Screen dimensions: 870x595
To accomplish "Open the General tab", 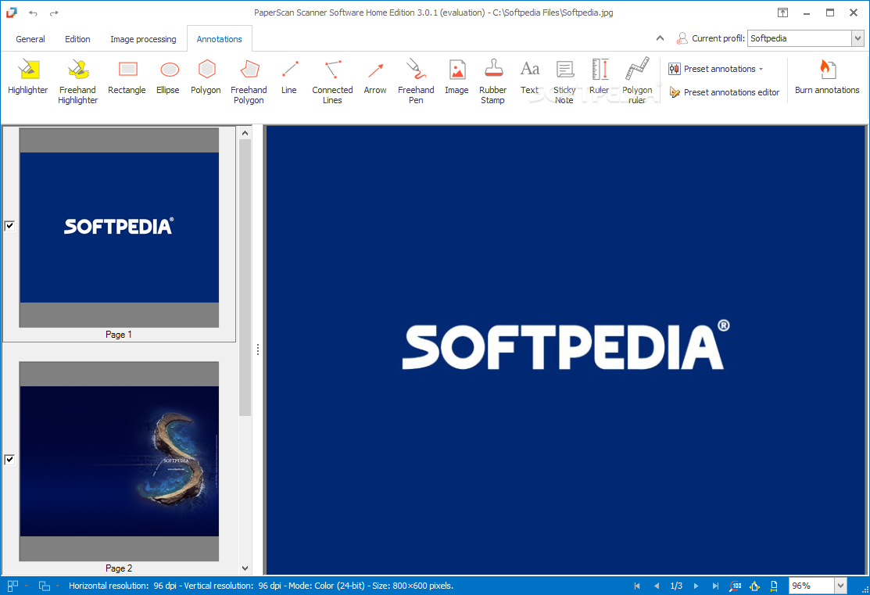I will [30, 39].
